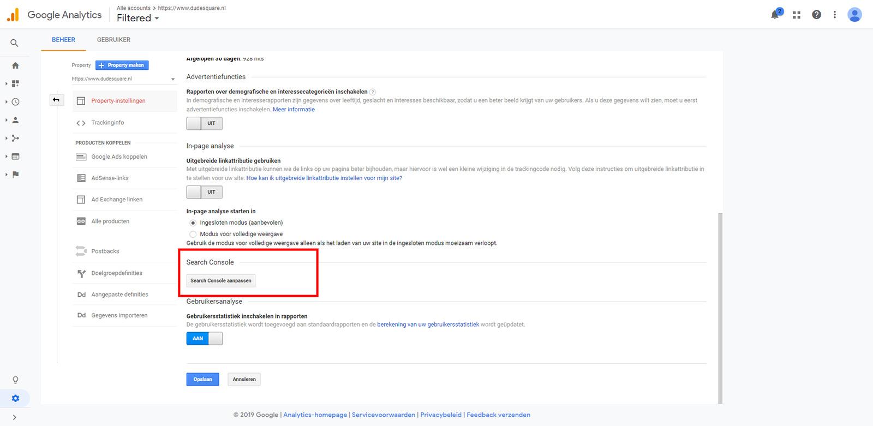Click the Doelgroepdefinities icon

click(81, 273)
